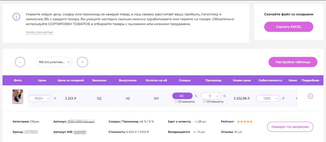
Task: Click the info circle icon in notice
Action: coord(17,17)
